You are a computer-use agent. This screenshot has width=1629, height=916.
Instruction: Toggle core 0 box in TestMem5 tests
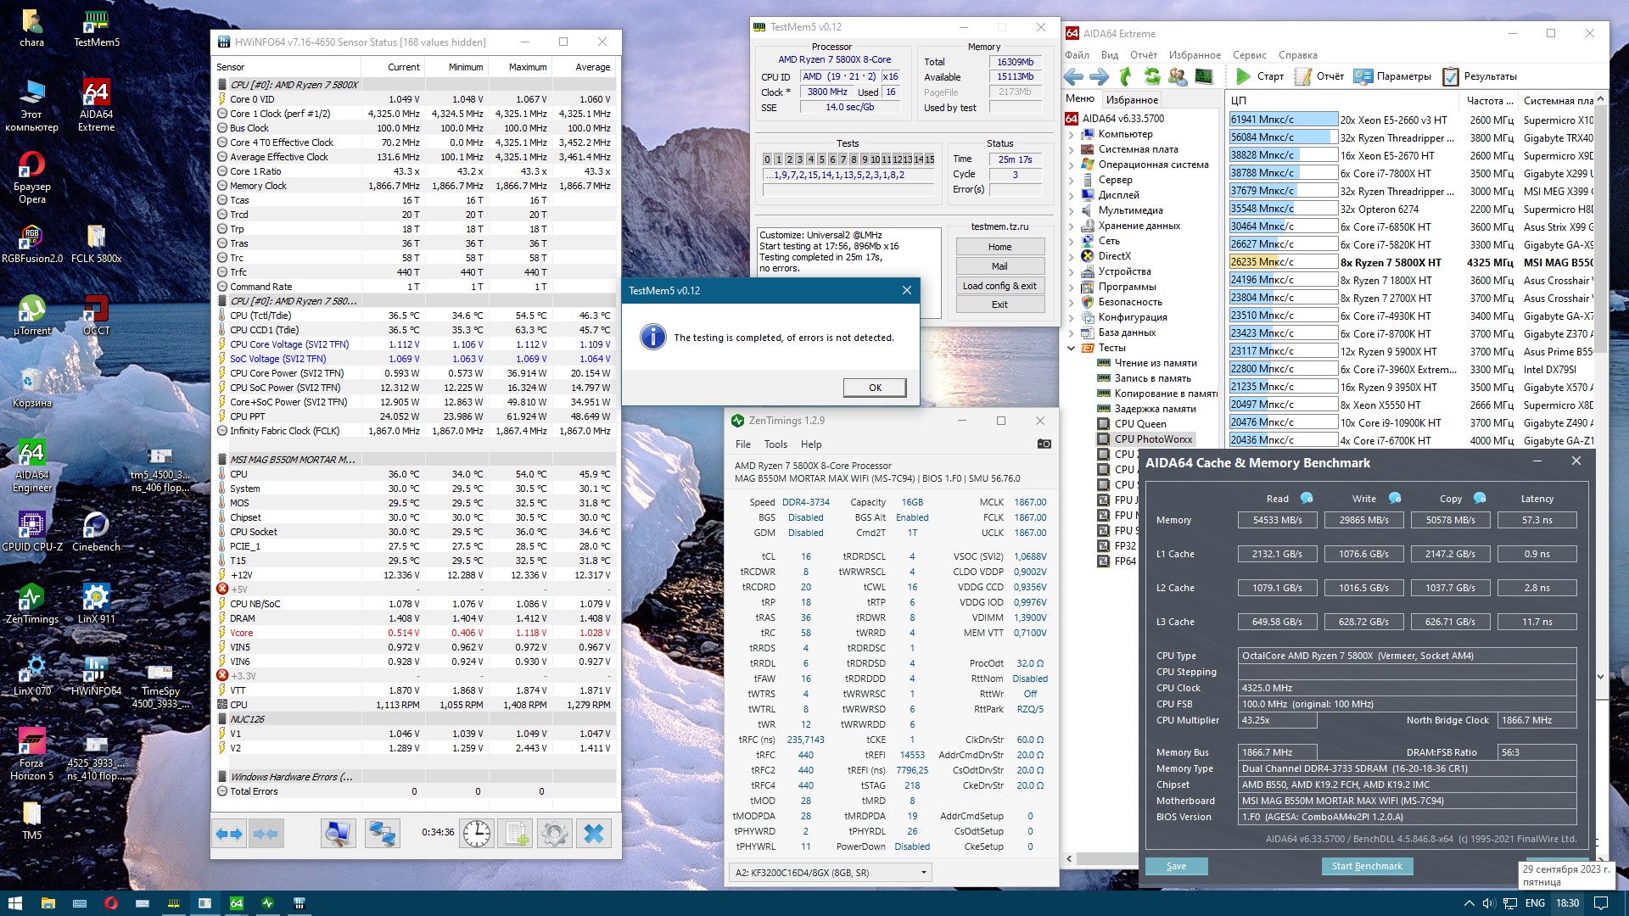coord(768,159)
